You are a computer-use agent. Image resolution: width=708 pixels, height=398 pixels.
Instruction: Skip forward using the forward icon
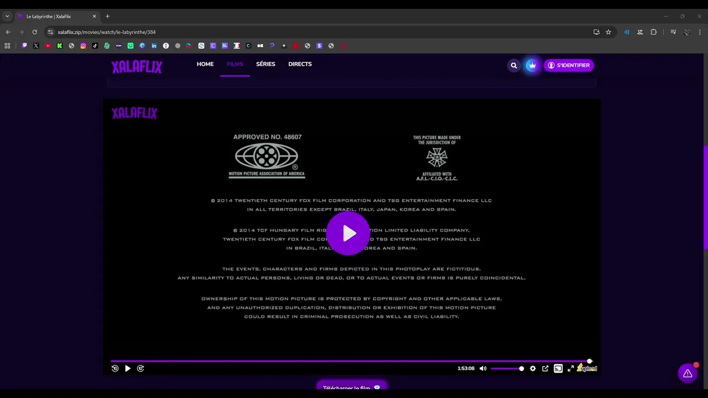click(140, 368)
